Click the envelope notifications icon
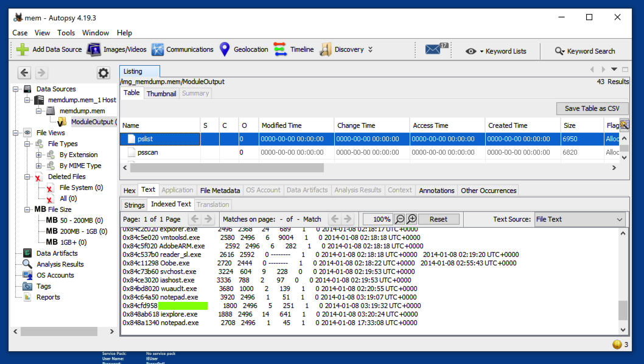Screen dimensions: 644x364 click(433, 50)
